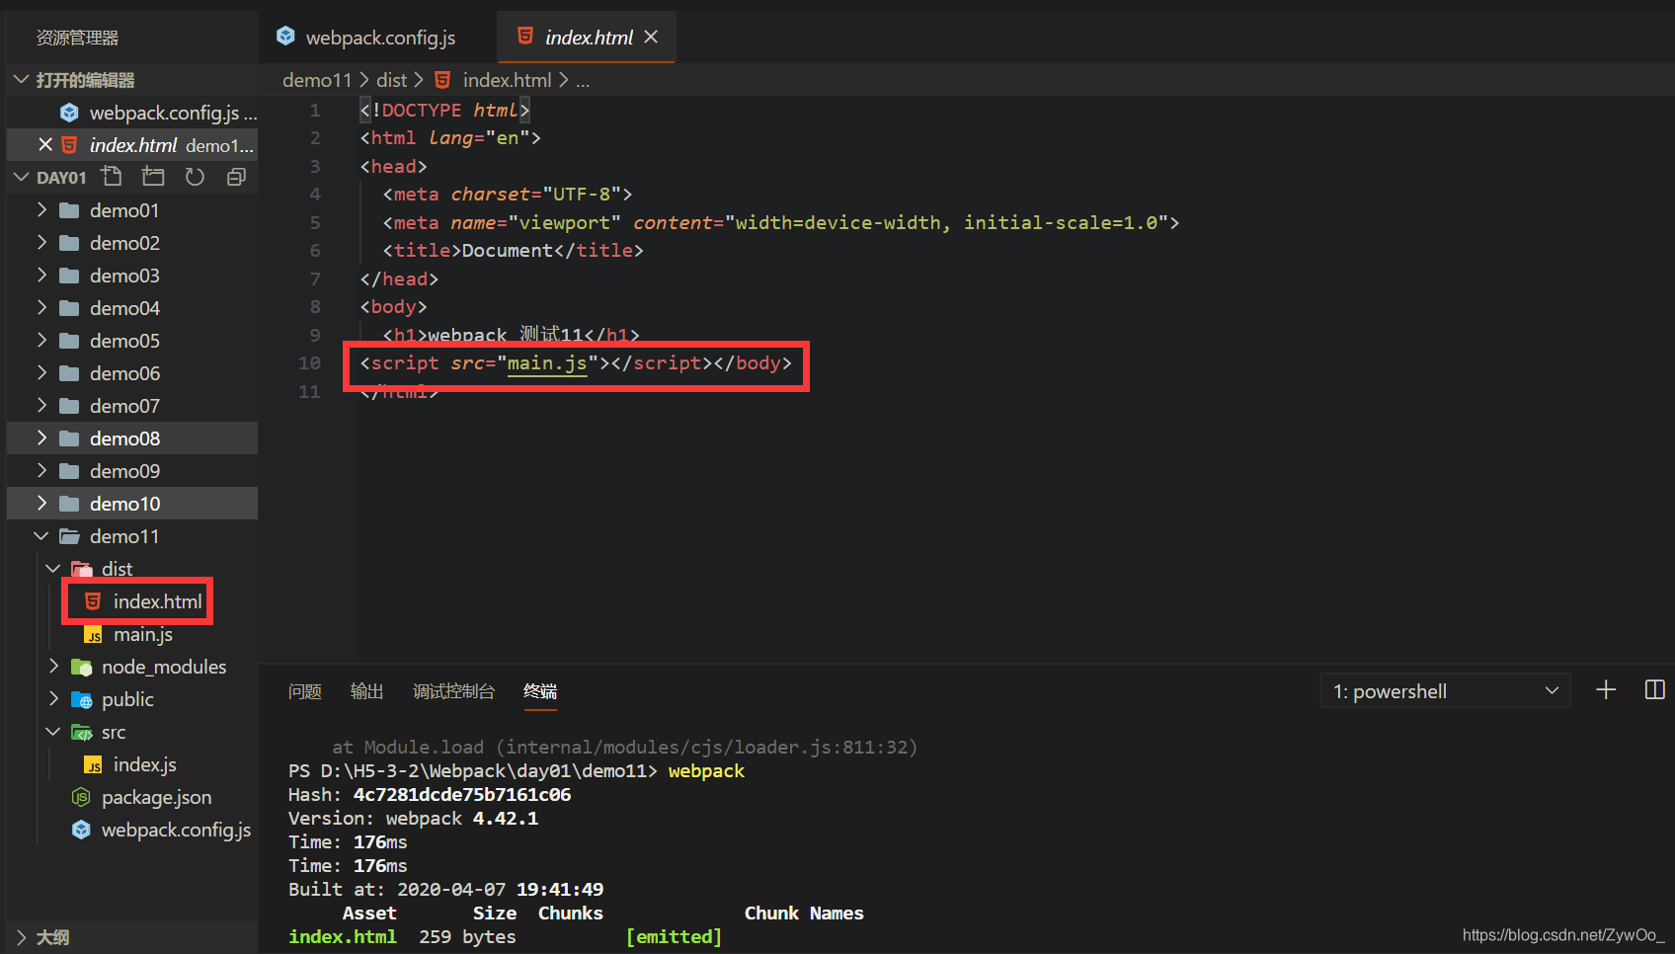Open index.html under dist folder

tap(132, 601)
